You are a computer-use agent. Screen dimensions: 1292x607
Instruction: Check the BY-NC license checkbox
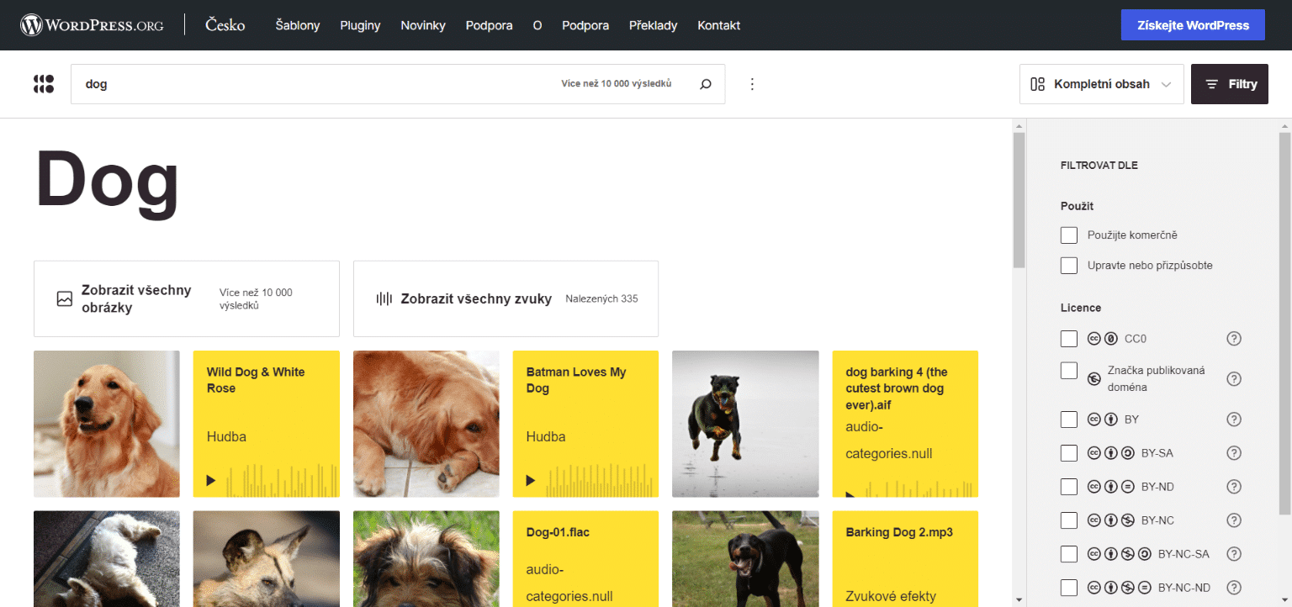pos(1069,520)
